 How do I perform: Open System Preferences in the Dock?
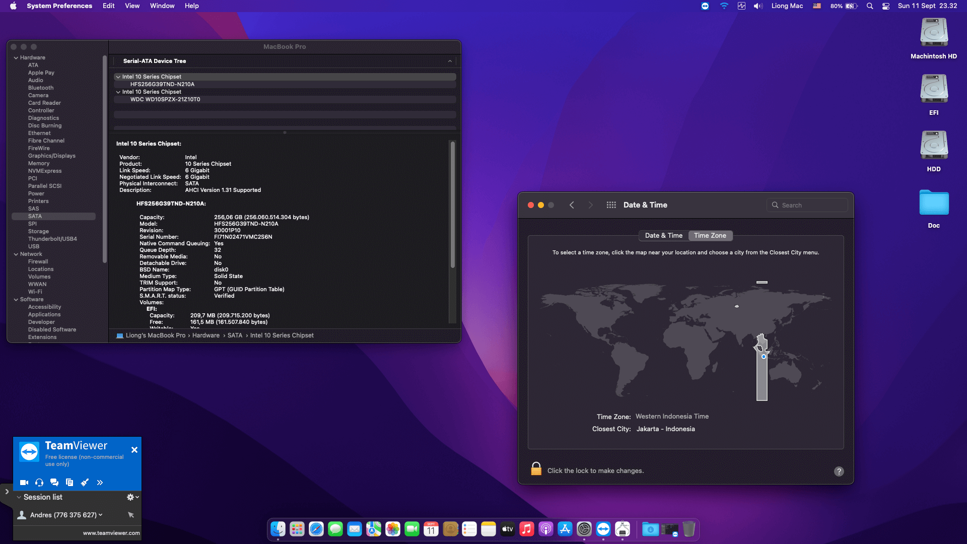click(x=584, y=529)
